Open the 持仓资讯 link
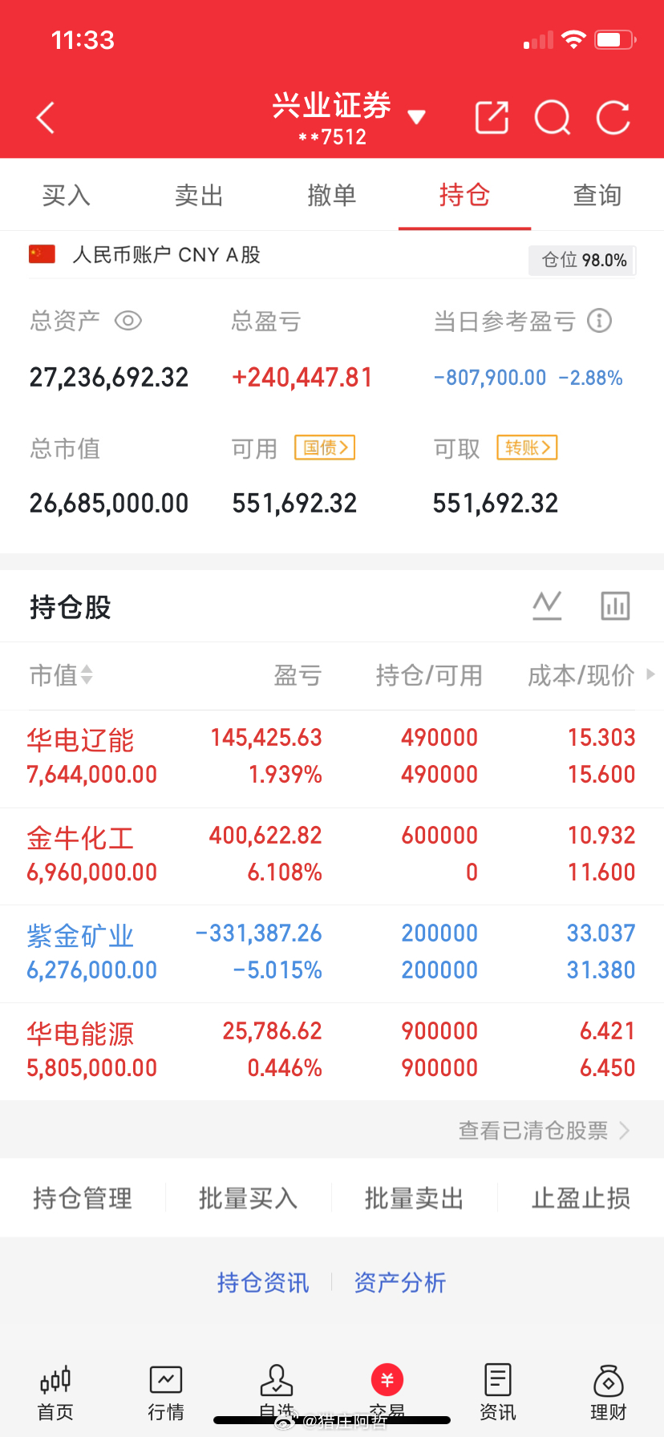 [x=263, y=1282]
